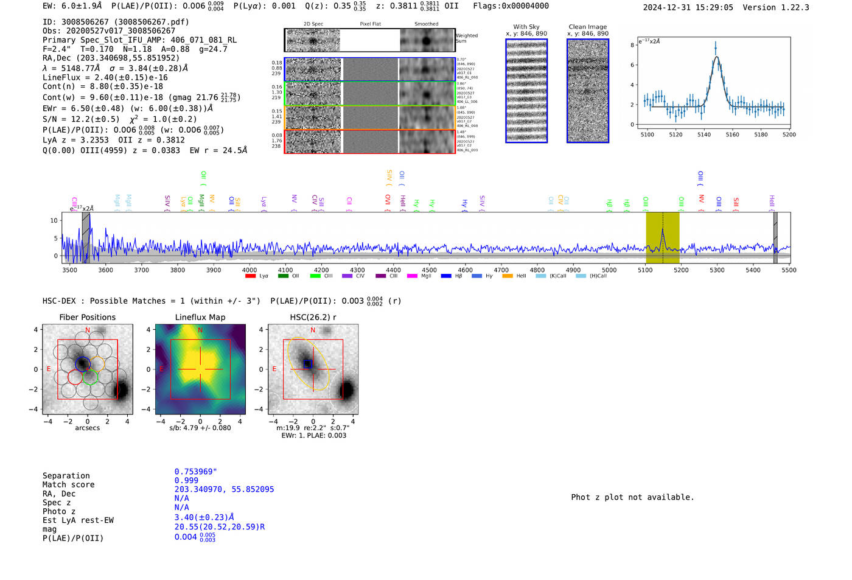This screenshot has height=580, width=852.
Task: Open the Clean Image cutout
Action: click(588, 91)
